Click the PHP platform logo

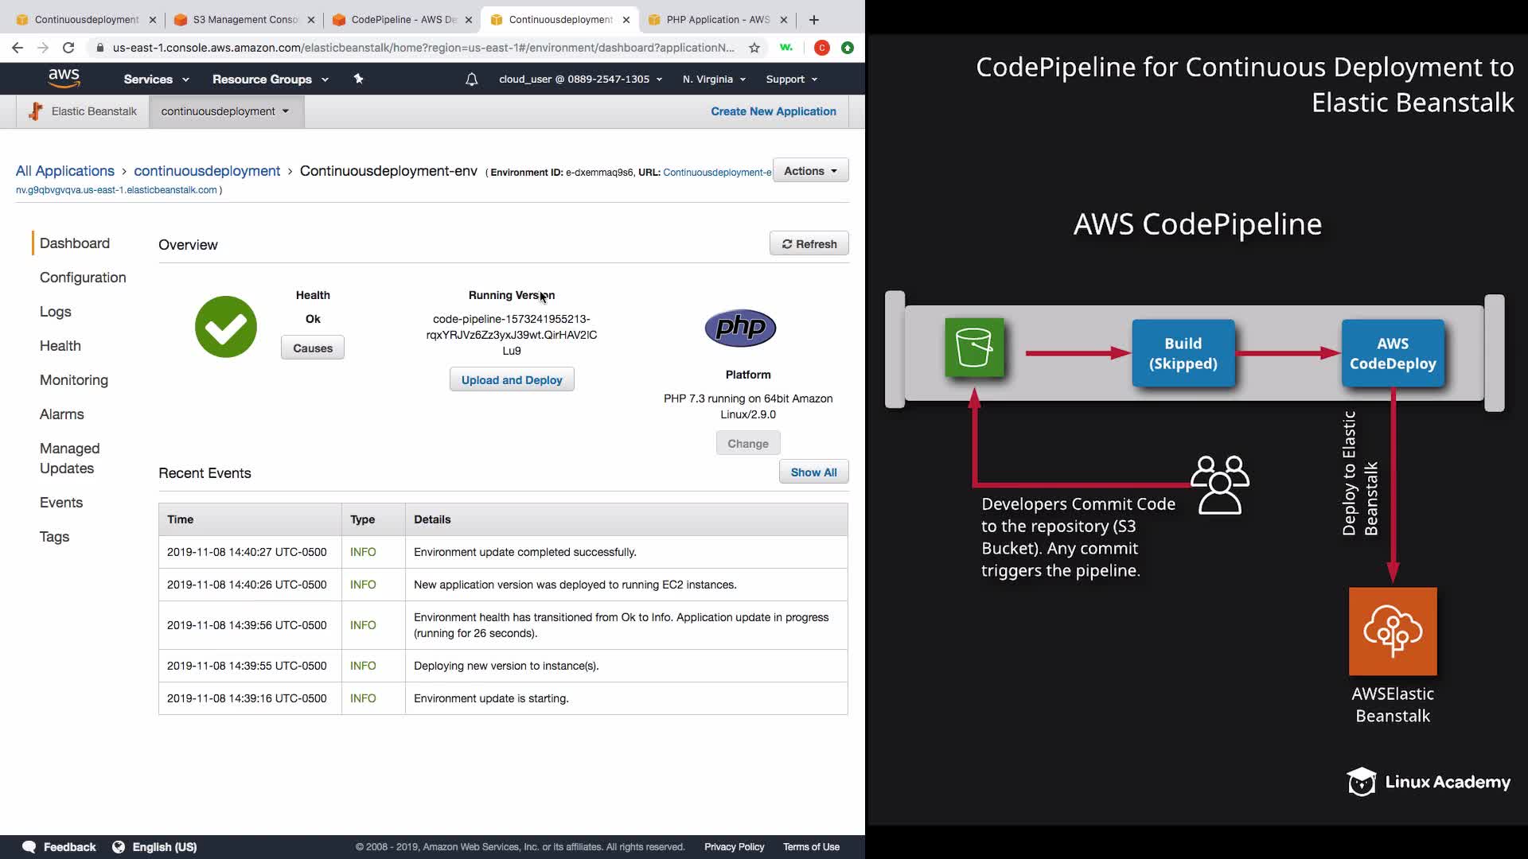(740, 328)
